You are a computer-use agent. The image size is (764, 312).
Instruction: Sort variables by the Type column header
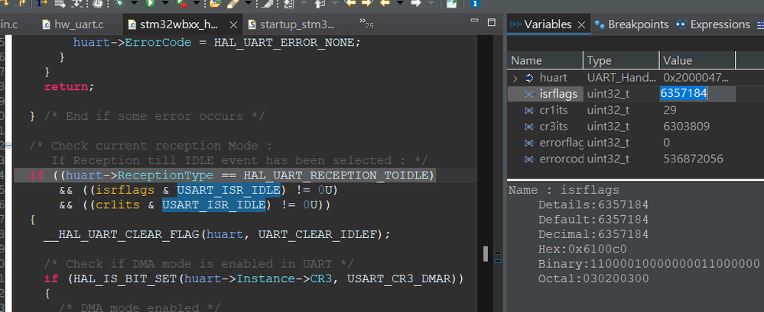(x=621, y=60)
